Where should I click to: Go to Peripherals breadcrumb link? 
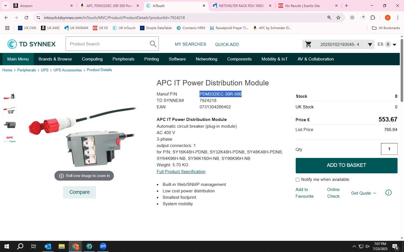pos(26,70)
